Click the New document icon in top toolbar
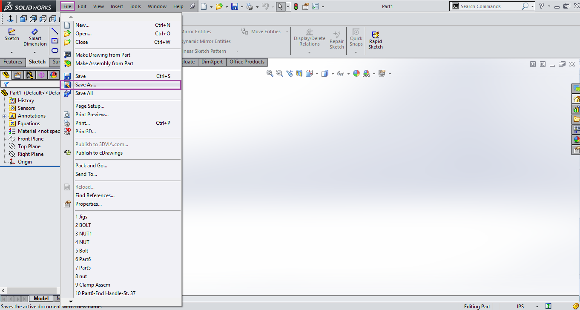The width and height of the screenshot is (580, 310). click(204, 6)
